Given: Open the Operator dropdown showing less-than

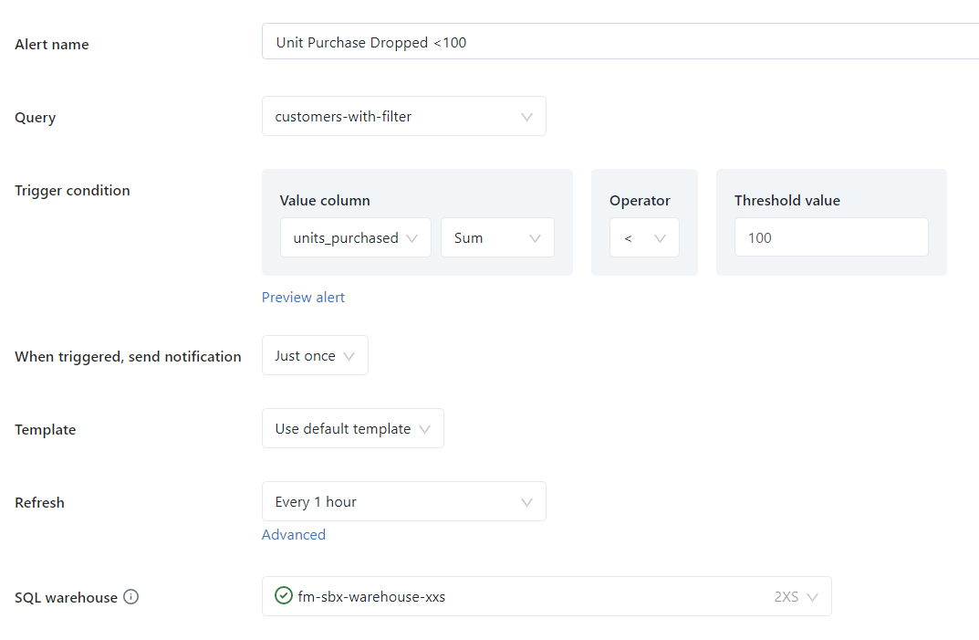Looking at the screenshot, I should (x=644, y=238).
